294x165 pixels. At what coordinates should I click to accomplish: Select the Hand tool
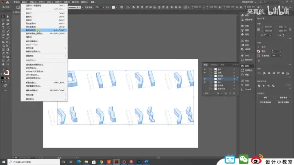pos(3,64)
